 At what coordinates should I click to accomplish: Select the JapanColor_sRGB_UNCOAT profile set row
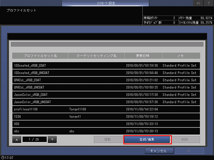pyautogui.click(x=106, y=102)
